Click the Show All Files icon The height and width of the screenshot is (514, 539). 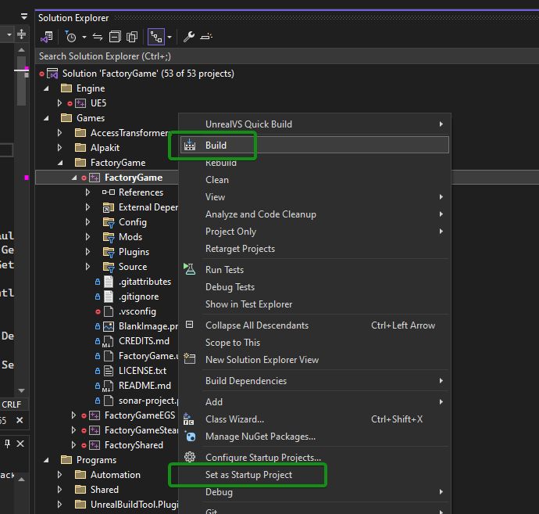point(132,37)
